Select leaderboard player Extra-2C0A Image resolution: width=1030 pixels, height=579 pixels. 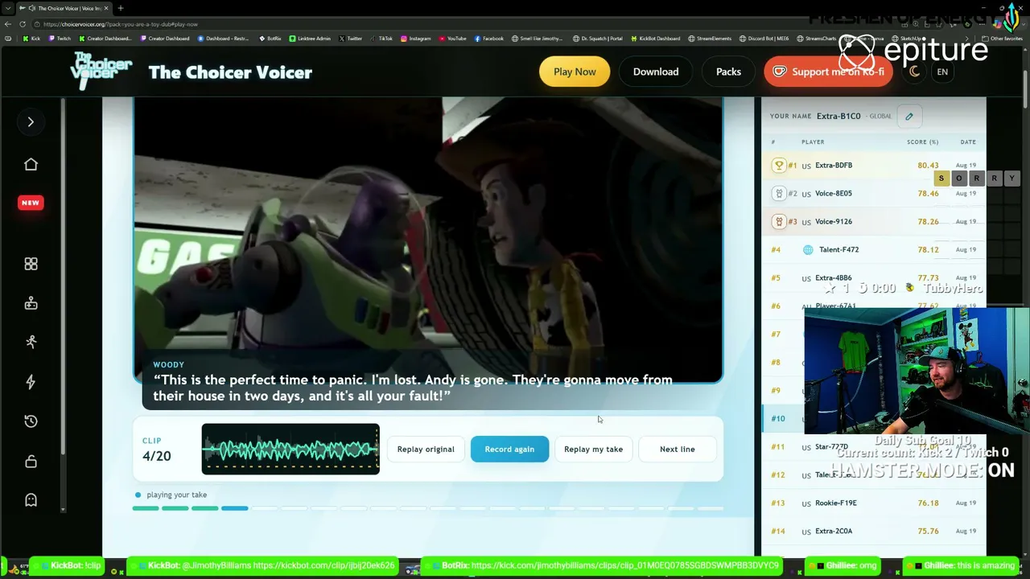tap(834, 532)
